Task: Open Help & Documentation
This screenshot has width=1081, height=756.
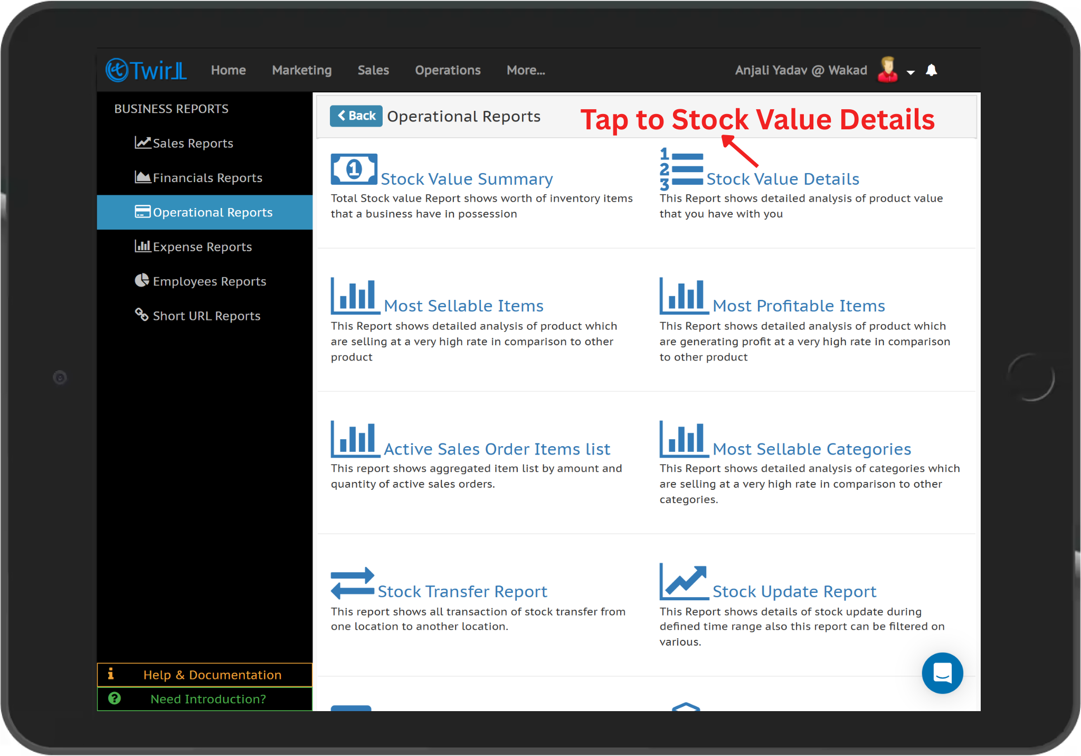Action: pyautogui.click(x=212, y=675)
